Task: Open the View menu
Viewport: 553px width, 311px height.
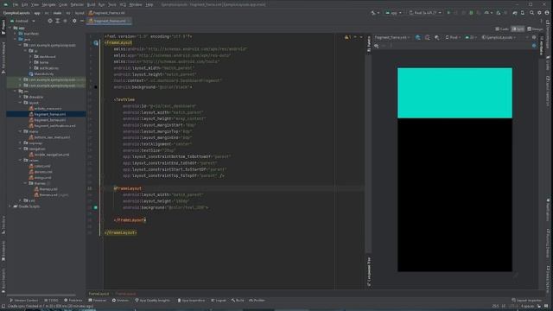Action: [x=35, y=4]
